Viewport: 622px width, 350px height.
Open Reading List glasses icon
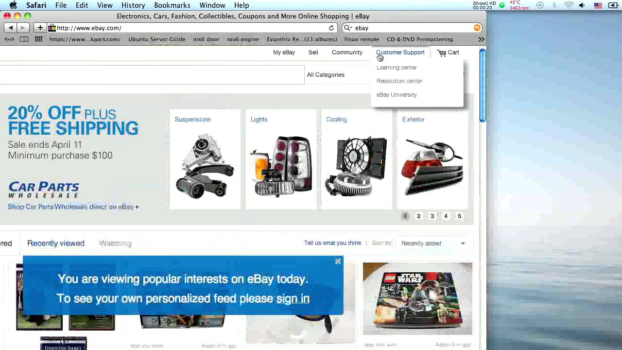(9, 39)
